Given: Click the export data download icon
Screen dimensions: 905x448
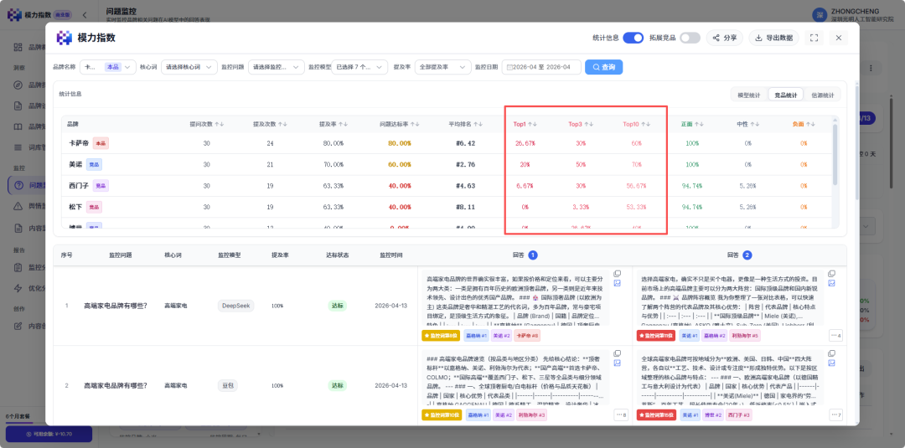Looking at the screenshot, I should [758, 38].
